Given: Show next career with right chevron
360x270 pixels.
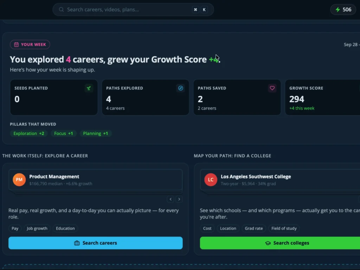Looking at the screenshot, I should (x=179, y=199).
